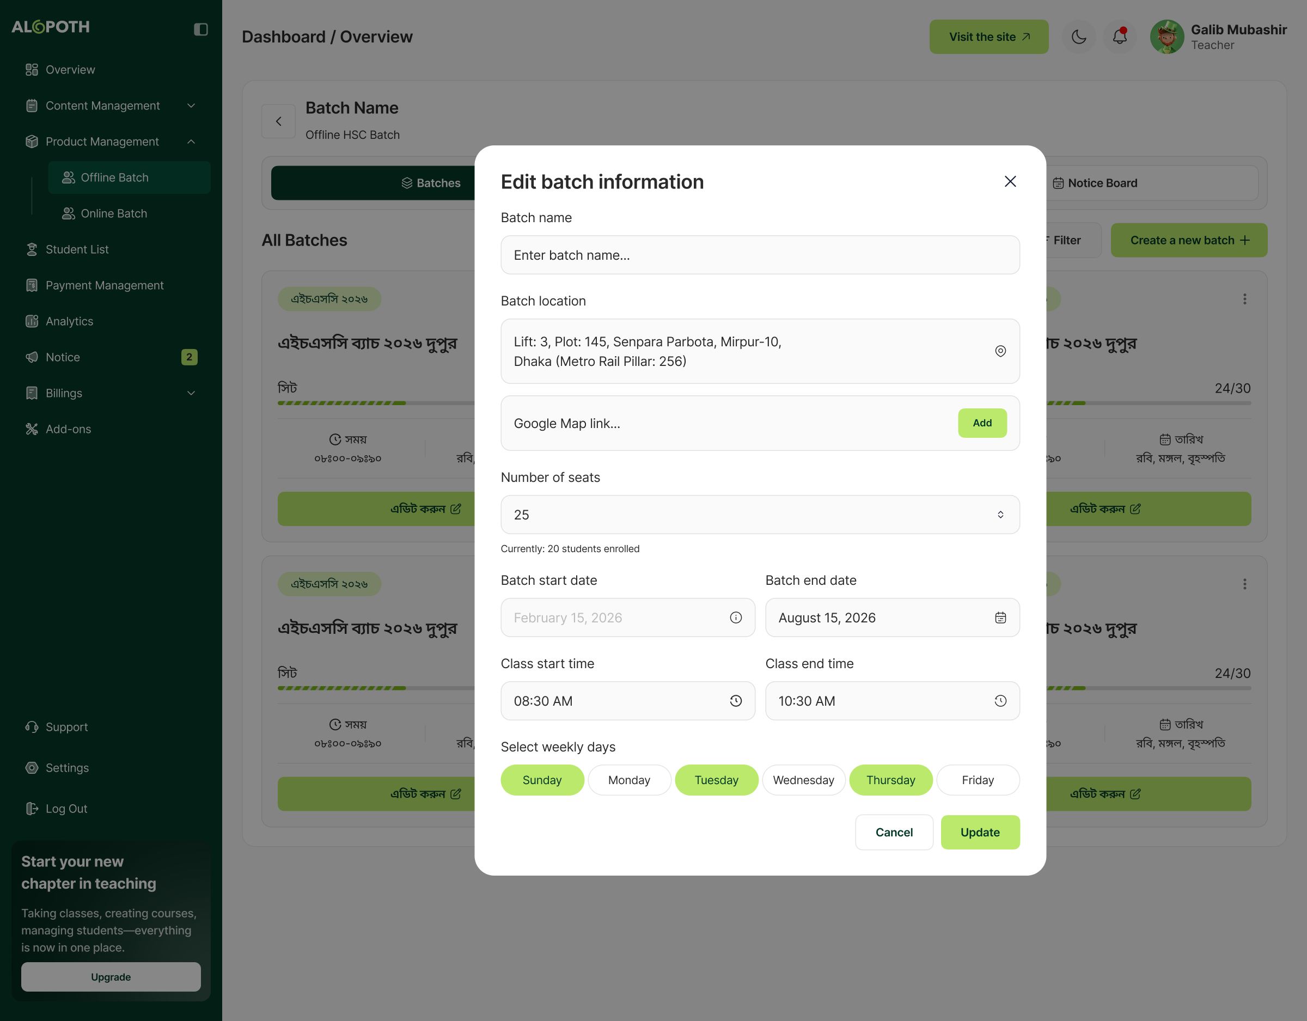Toggle Friday weekly day

click(x=978, y=780)
